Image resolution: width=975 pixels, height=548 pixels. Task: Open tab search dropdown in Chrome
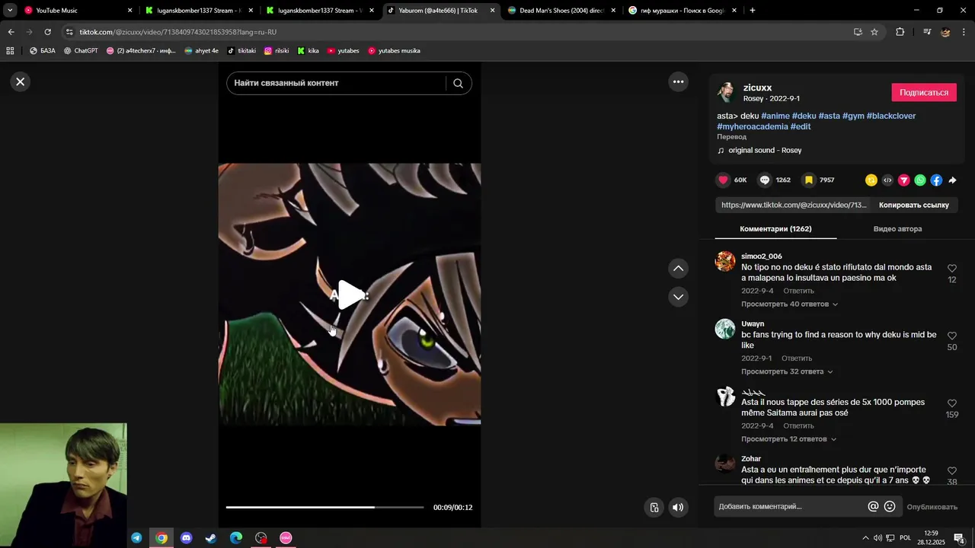click(10, 11)
